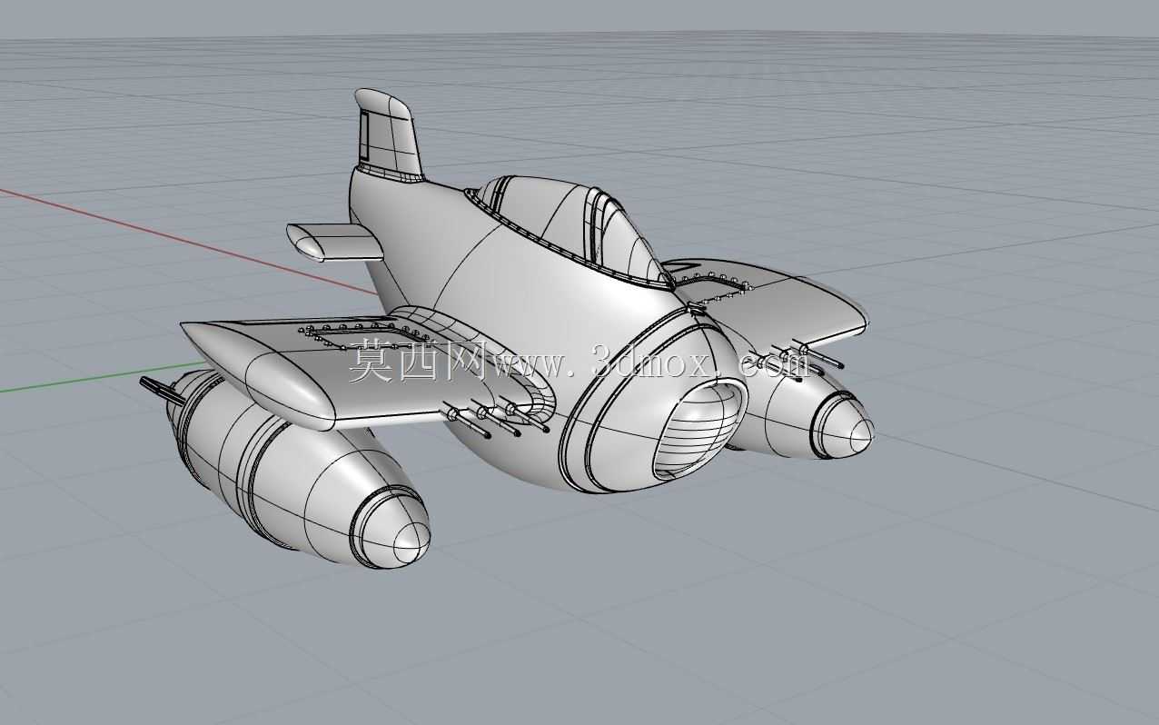Select the far engine pod's nose cone
Screen dimensions: 1159x725
tap(842, 426)
